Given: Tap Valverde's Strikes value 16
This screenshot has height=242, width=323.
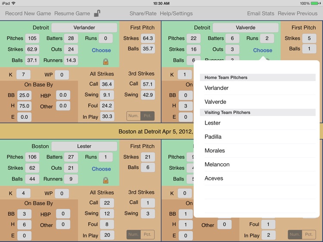Looking at the screenshot, I should tap(193, 49).
